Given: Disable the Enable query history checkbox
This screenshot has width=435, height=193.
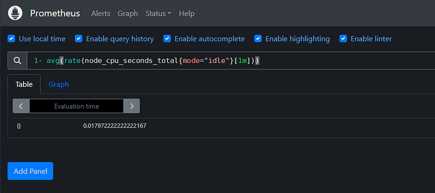Looking at the screenshot, I should 79,39.
